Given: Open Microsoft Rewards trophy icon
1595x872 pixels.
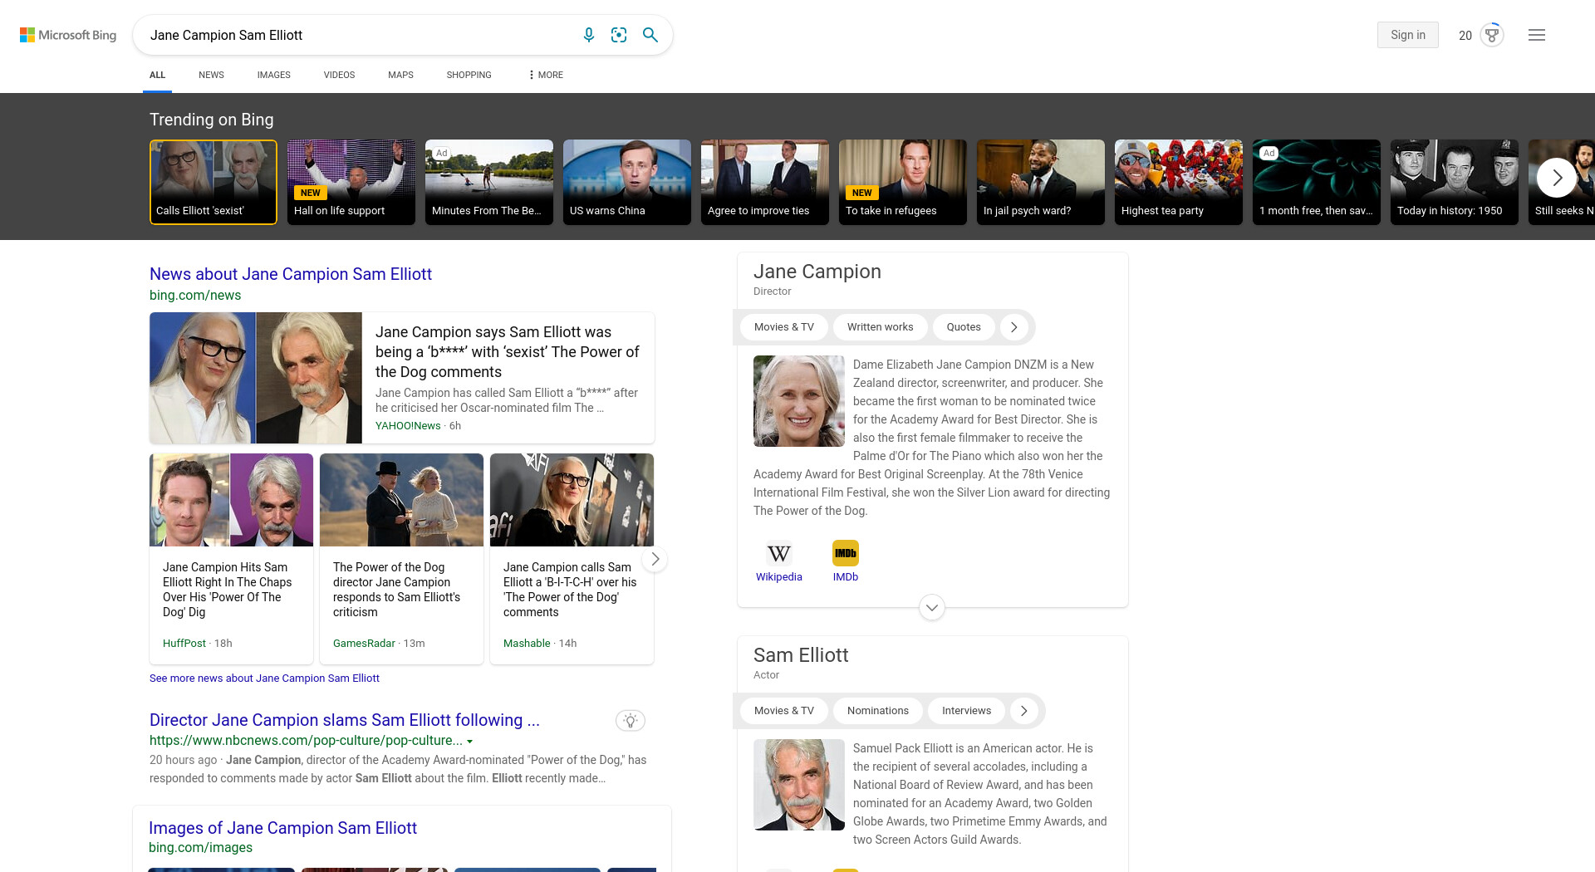Looking at the screenshot, I should click(1492, 35).
